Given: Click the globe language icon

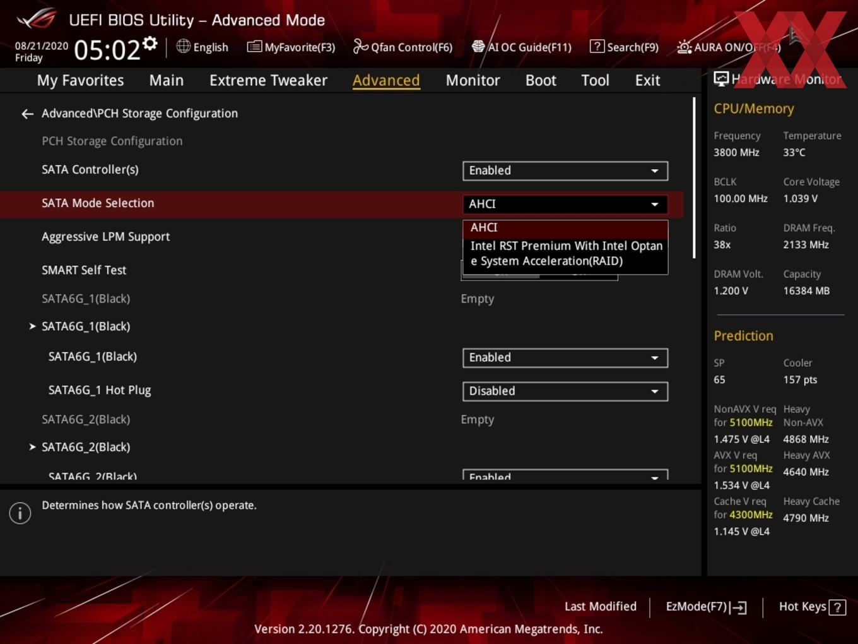Looking at the screenshot, I should click(183, 46).
